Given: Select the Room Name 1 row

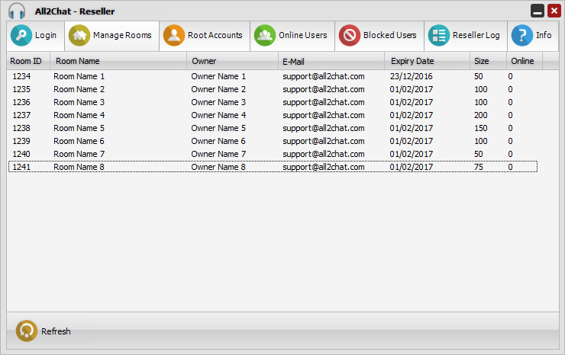Looking at the screenshot, I should point(79,77).
